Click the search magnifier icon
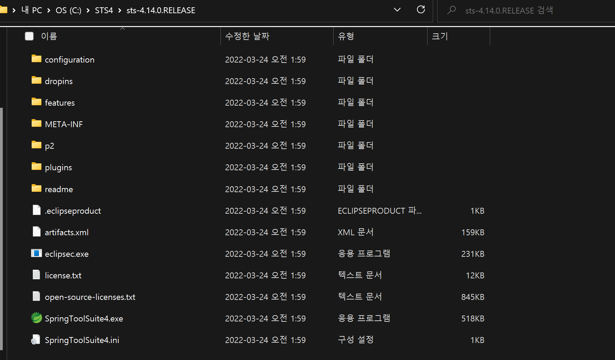Viewport: 615px width, 360px height. pyautogui.click(x=452, y=10)
